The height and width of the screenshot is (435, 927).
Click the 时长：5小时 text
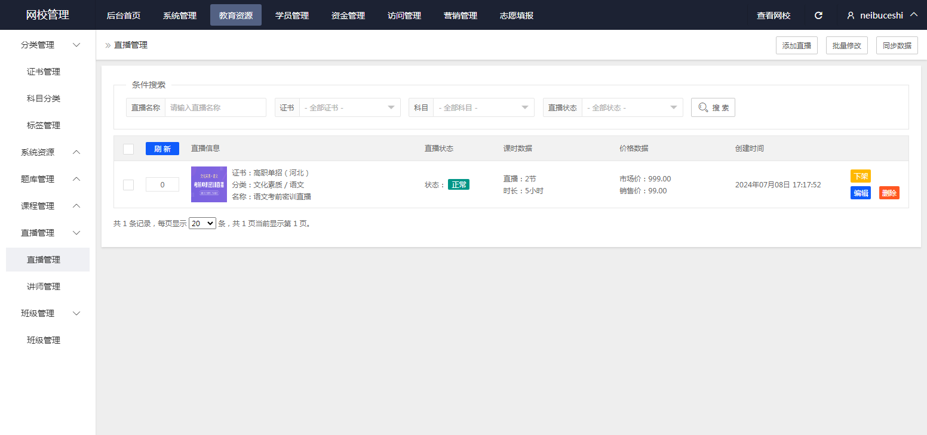(x=523, y=190)
